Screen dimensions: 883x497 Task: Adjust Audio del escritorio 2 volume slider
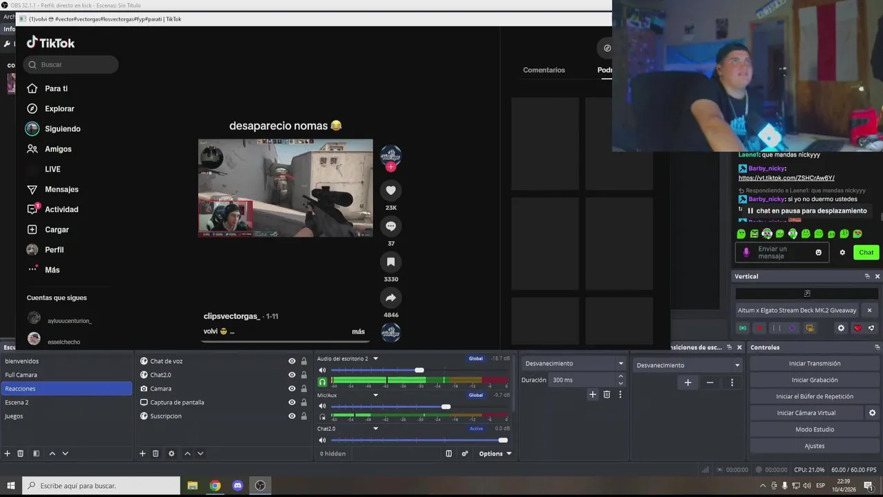pyautogui.click(x=419, y=371)
